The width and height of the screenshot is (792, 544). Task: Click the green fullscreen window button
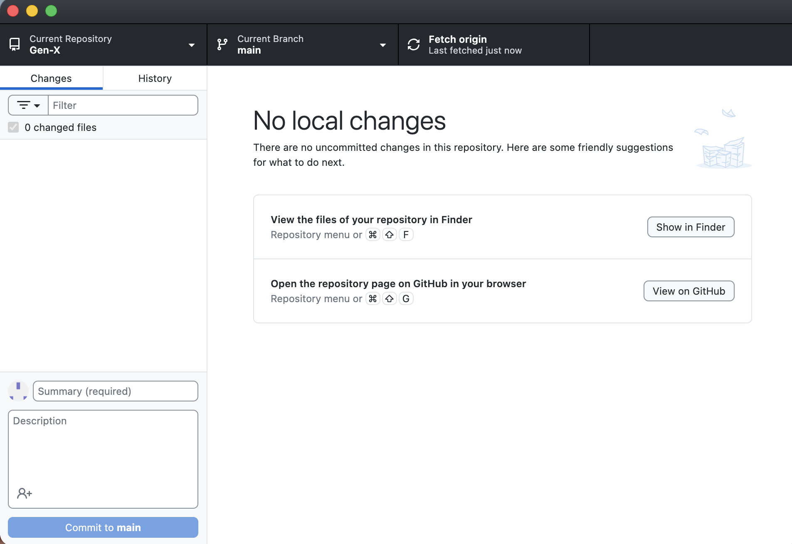[x=51, y=11]
